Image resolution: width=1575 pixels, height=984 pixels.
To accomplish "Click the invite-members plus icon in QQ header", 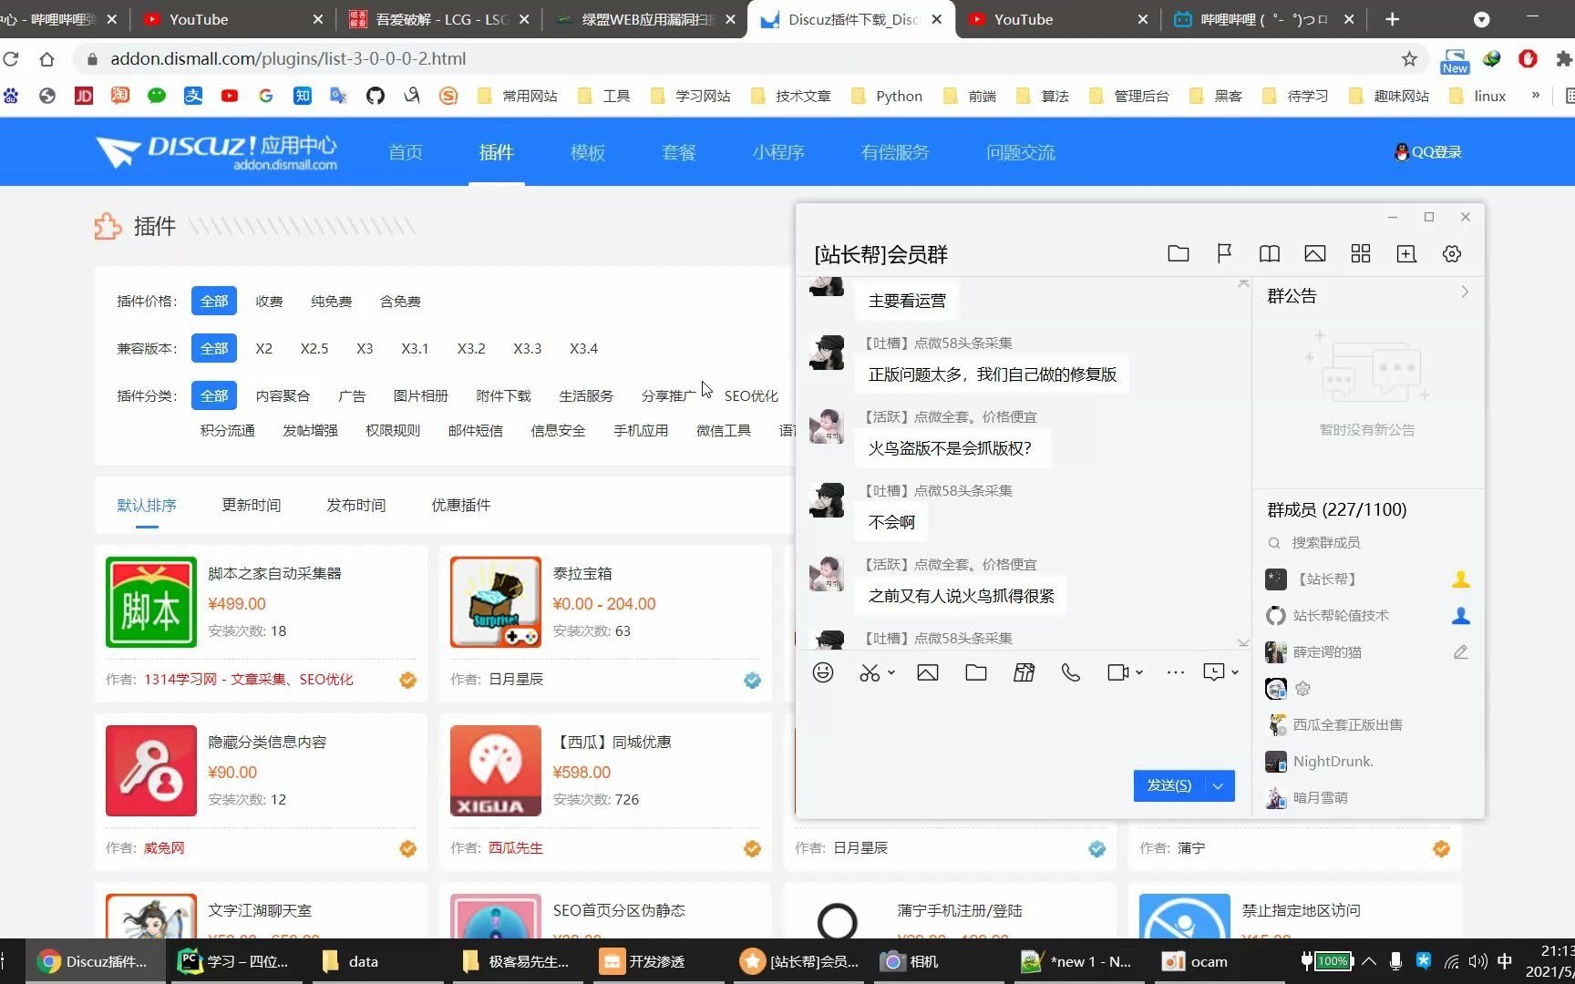I will pos(1406,253).
